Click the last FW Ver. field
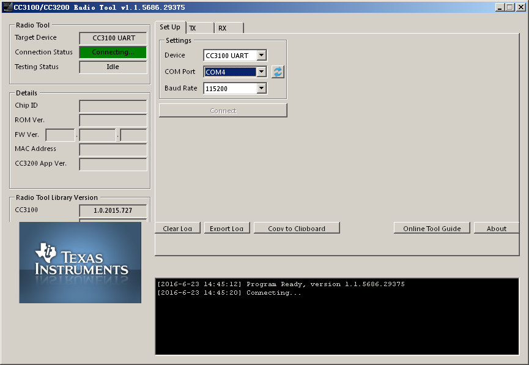The width and height of the screenshot is (529, 365). [133, 135]
